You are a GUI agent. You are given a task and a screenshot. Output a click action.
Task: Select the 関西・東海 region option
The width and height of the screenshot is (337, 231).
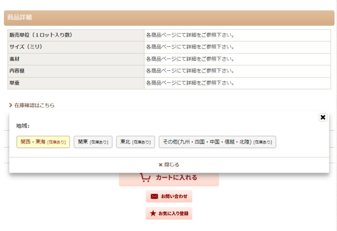click(43, 142)
